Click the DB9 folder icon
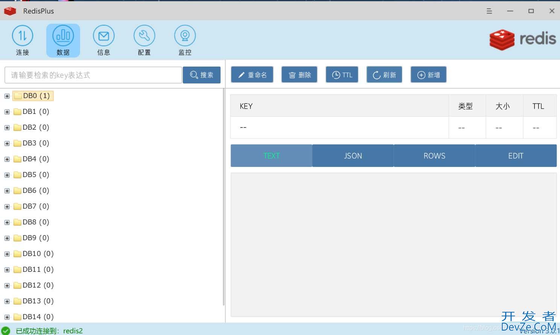The width and height of the screenshot is (560, 335). pos(17,238)
